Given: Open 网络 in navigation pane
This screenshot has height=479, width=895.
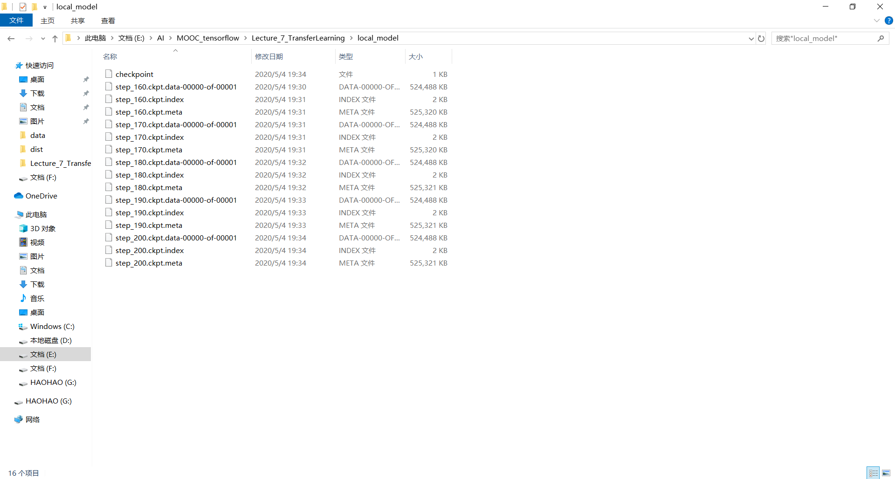Looking at the screenshot, I should pyautogui.click(x=33, y=419).
